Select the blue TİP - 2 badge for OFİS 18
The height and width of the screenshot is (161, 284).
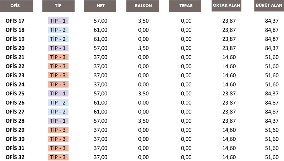(x=58, y=30)
